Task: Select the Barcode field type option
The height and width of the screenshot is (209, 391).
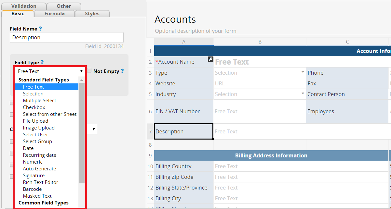Action: [x=32, y=189]
